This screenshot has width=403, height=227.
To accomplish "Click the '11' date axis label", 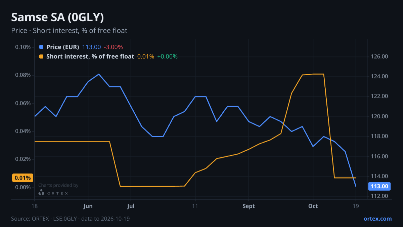I will pyautogui.click(x=195, y=206).
